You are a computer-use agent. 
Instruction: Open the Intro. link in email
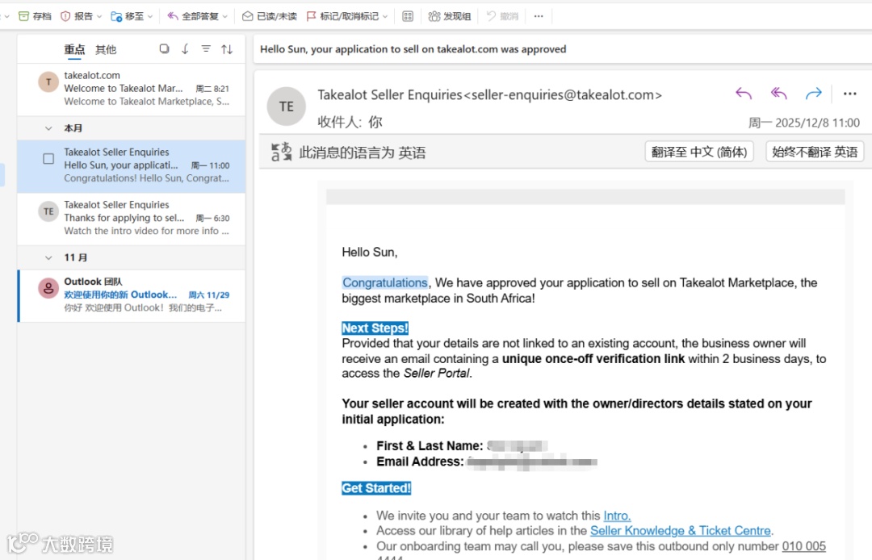point(617,516)
